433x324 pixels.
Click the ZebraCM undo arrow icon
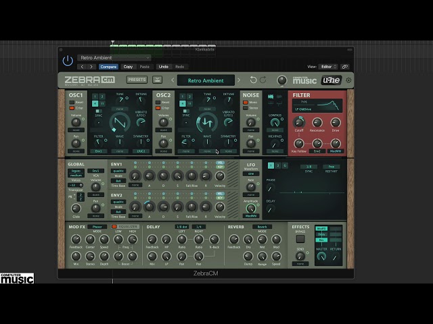(253, 80)
